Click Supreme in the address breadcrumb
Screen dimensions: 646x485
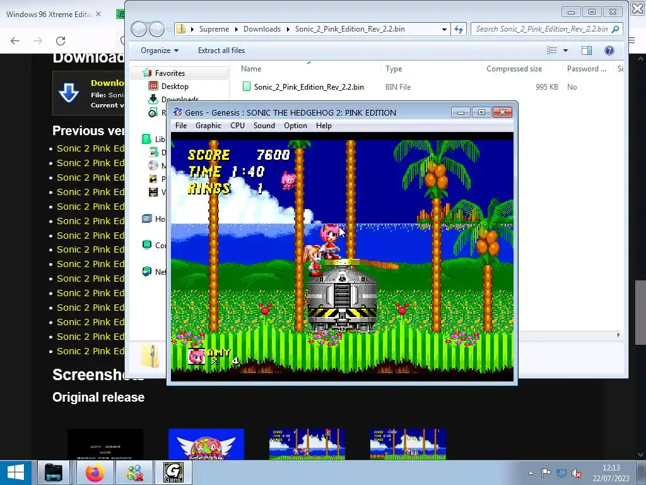point(214,29)
